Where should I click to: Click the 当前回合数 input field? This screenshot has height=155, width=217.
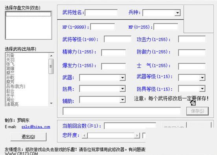130,126
